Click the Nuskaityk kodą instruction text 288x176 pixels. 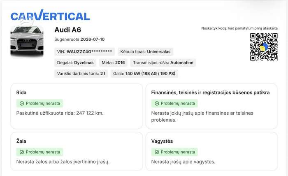pos(239,28)
